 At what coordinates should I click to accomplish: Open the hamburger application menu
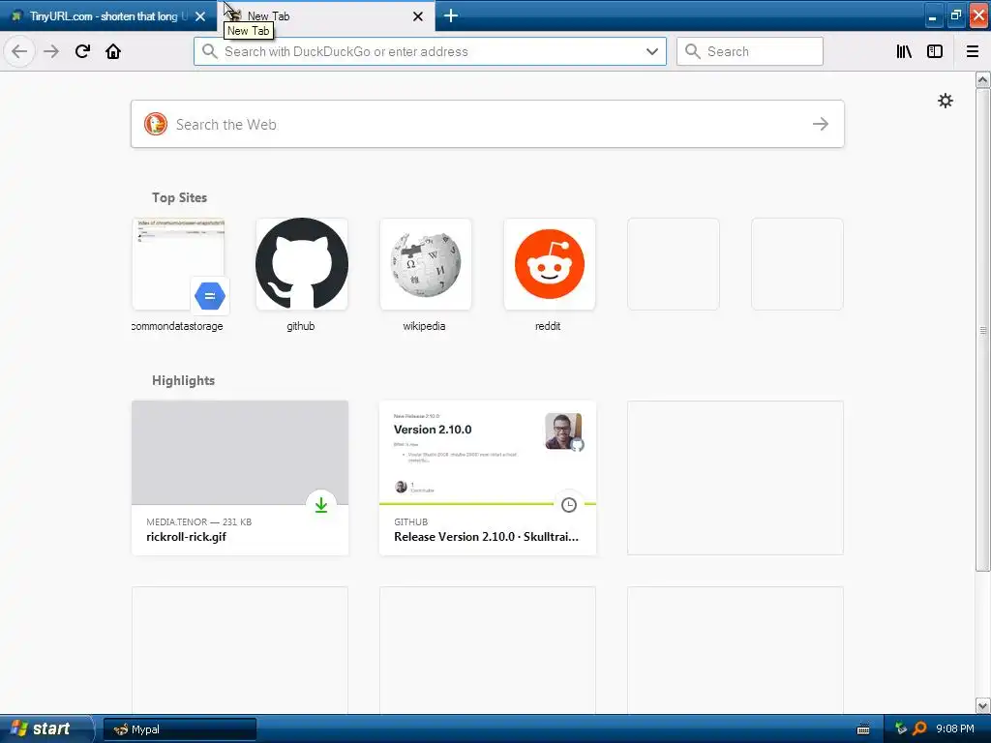pyautogui.click(x=973, y=51)
